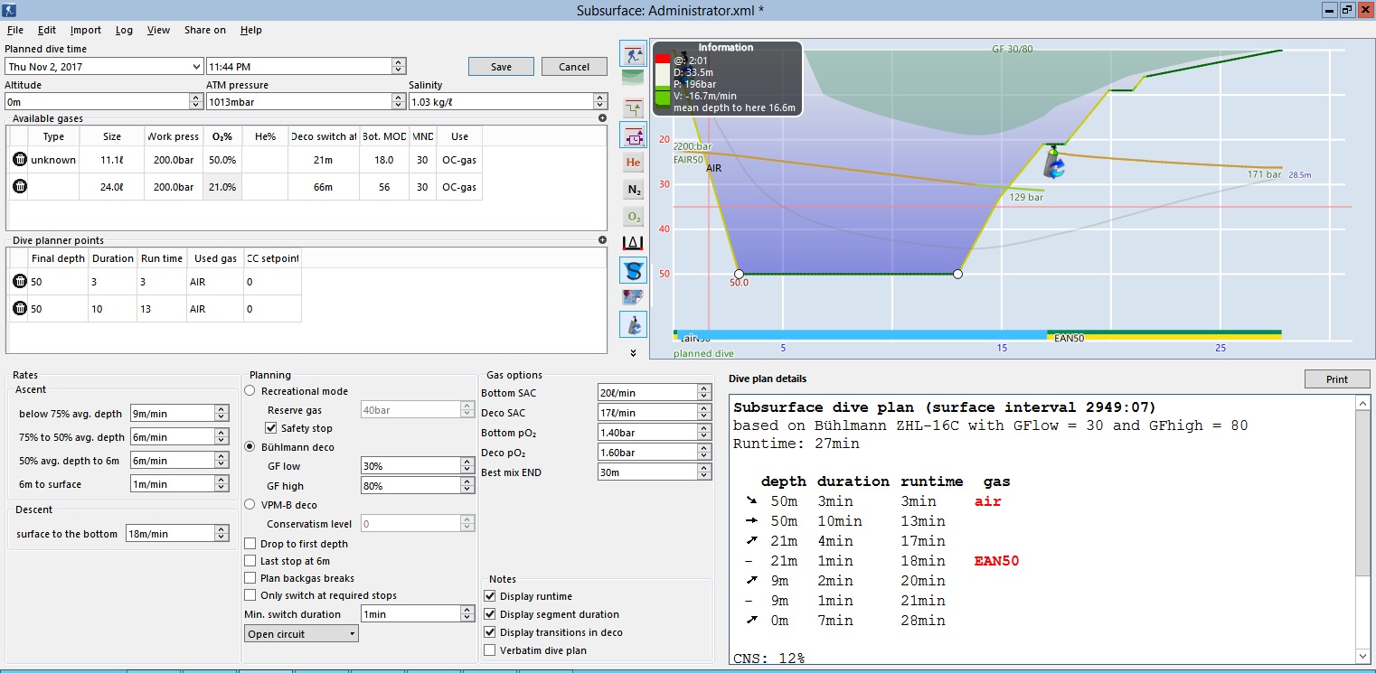This screenshot has height=673, width=1376.
Task: Delete the 24.0ℓ cylinder row
Action: coord(20,187)
